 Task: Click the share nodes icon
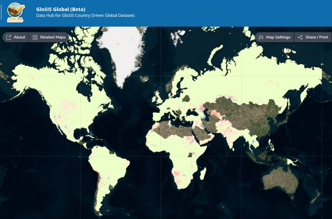pyautogui.click(x=300, y=37)
